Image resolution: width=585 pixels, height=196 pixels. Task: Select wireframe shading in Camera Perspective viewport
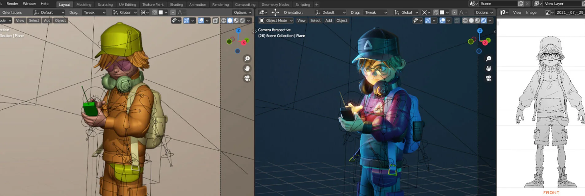coord(465,21)
